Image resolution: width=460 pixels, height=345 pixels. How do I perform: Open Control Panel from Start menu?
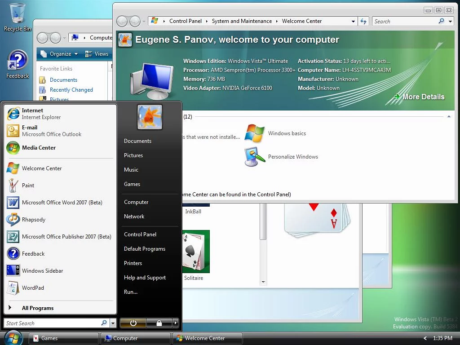[140, 234]
